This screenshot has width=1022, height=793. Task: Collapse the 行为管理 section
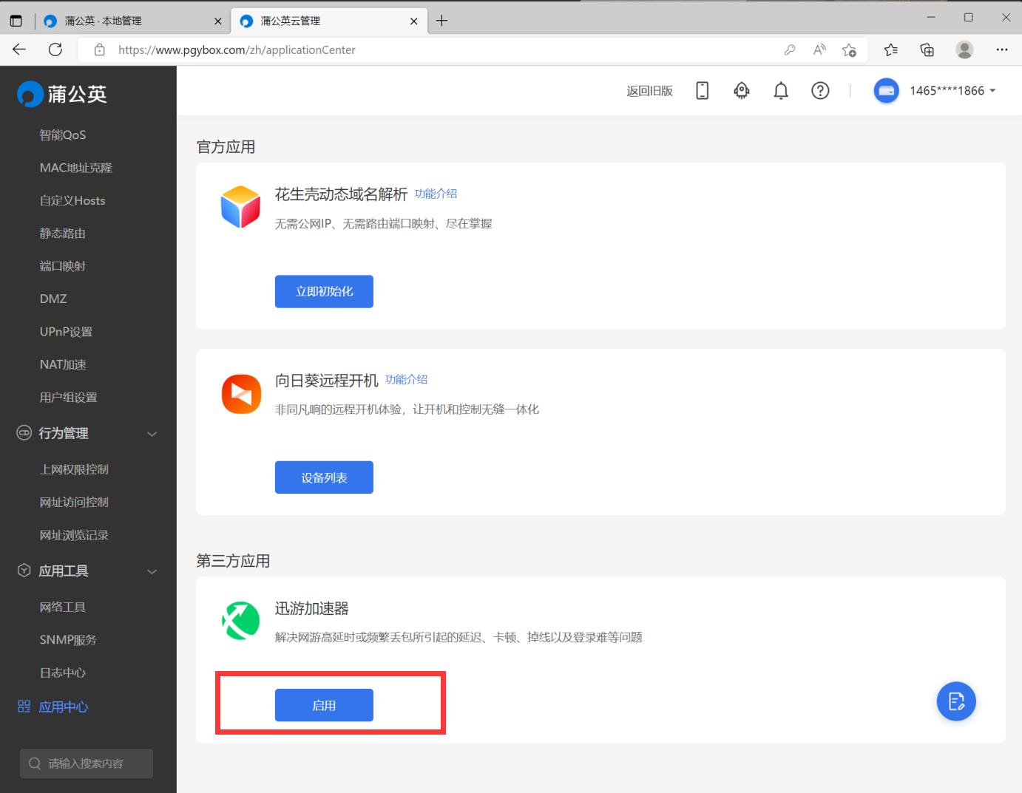tap(152, 434)
